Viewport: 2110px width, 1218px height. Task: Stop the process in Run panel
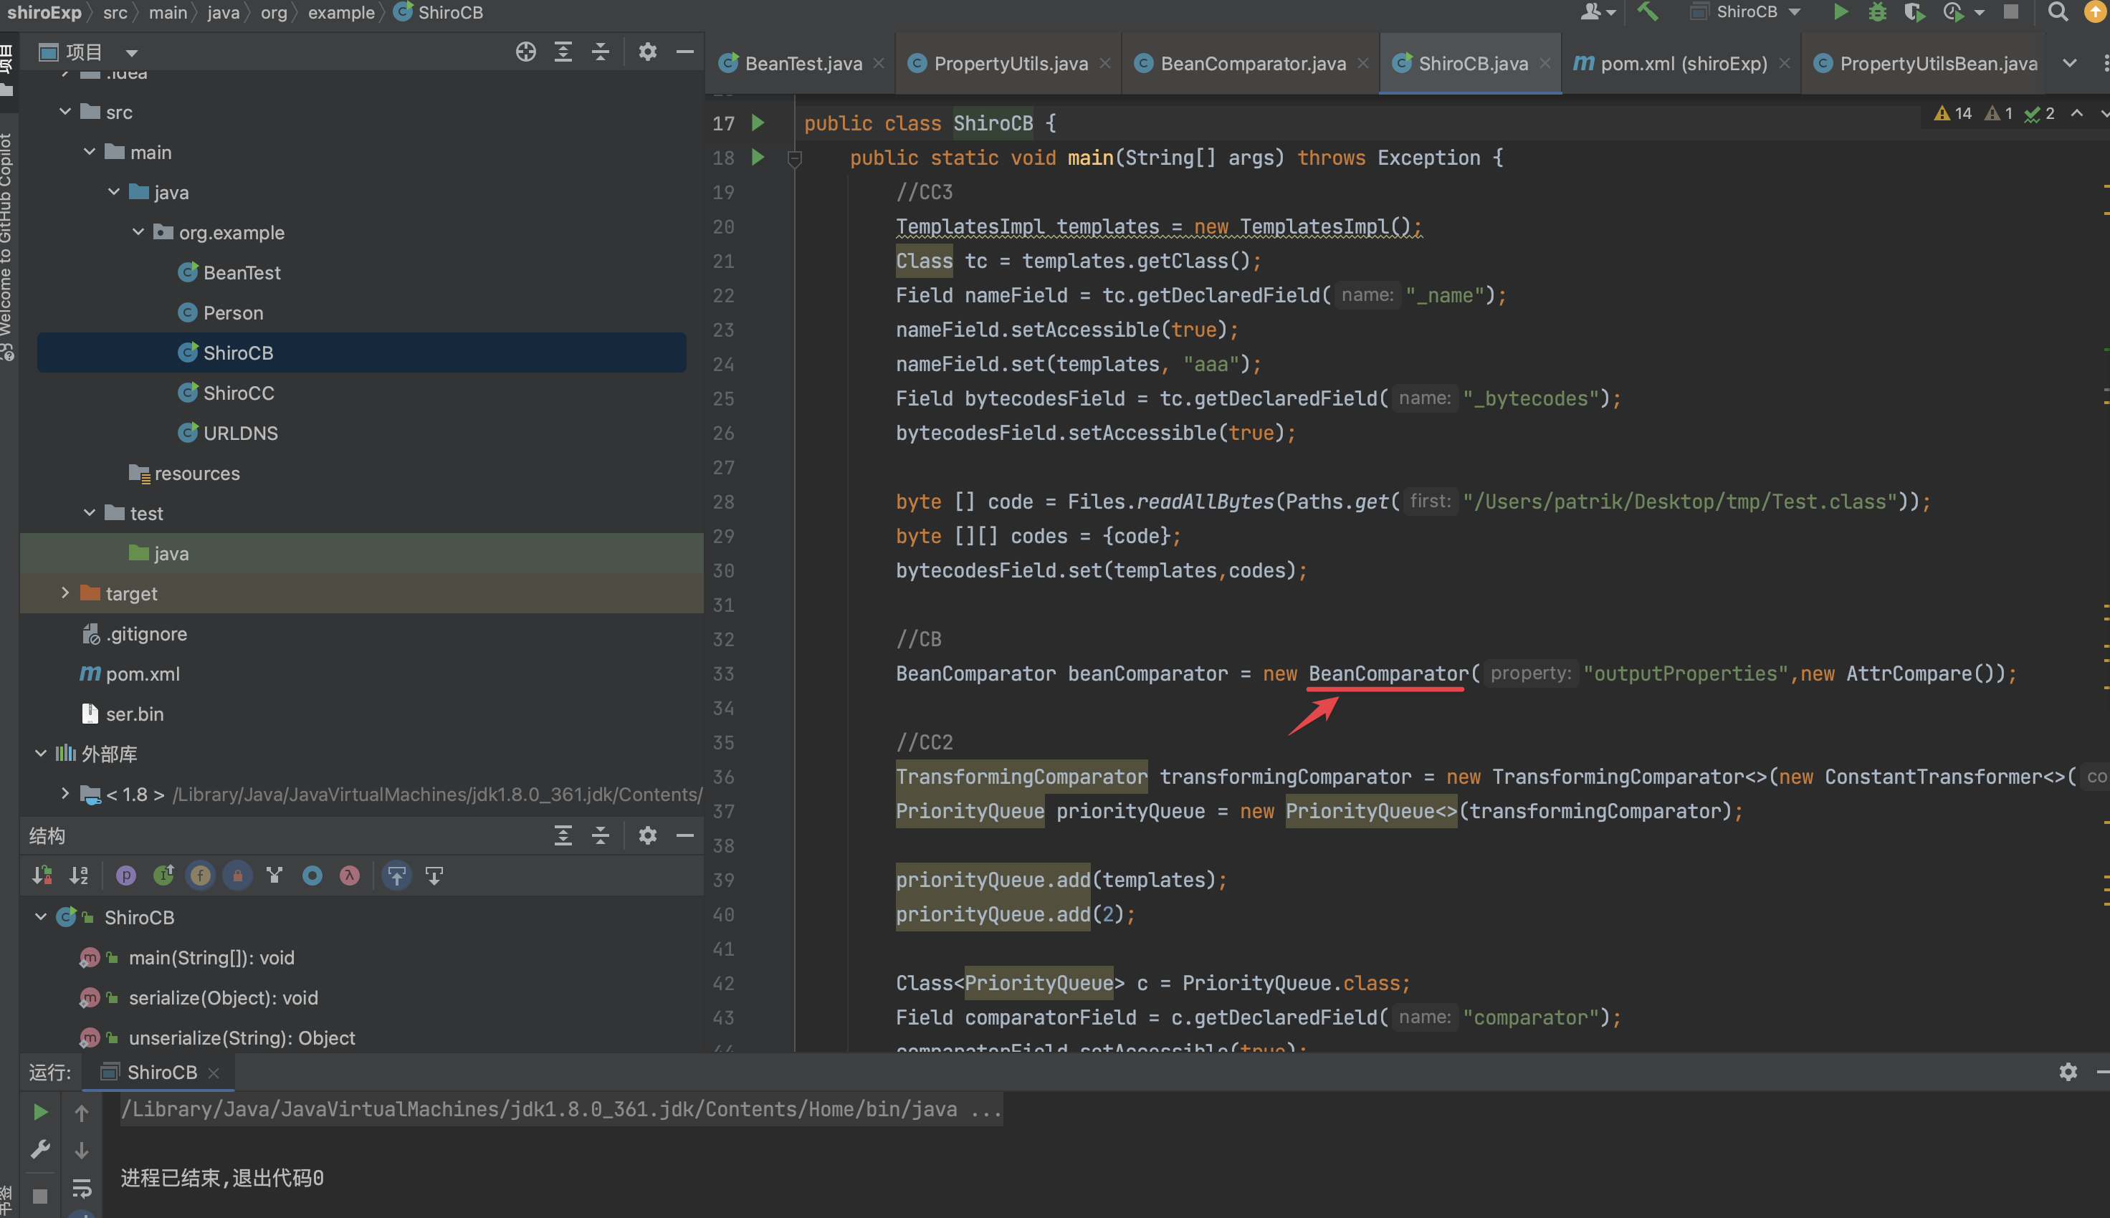click(x=40, y=1195)
